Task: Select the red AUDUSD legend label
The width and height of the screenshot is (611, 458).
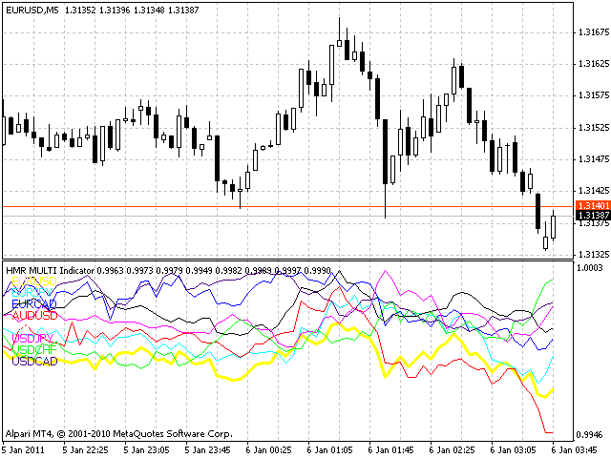Action: coord(32,315)
